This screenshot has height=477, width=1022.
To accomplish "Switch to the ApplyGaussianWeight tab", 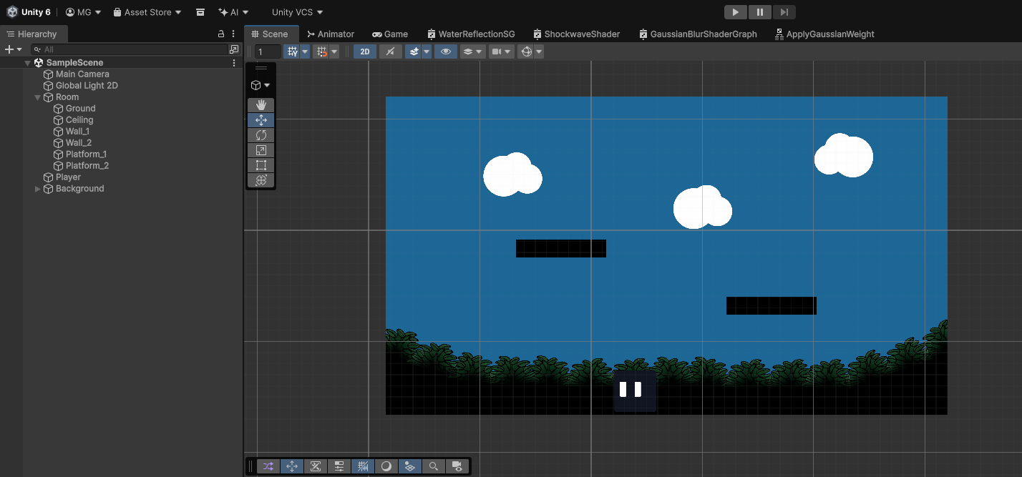I will (x=824, y=34).
